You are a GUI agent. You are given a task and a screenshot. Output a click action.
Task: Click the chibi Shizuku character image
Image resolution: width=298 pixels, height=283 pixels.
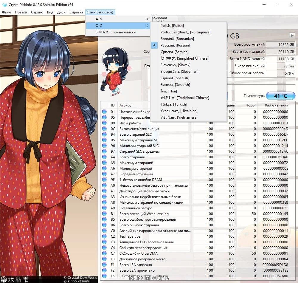tap(116, 72)
